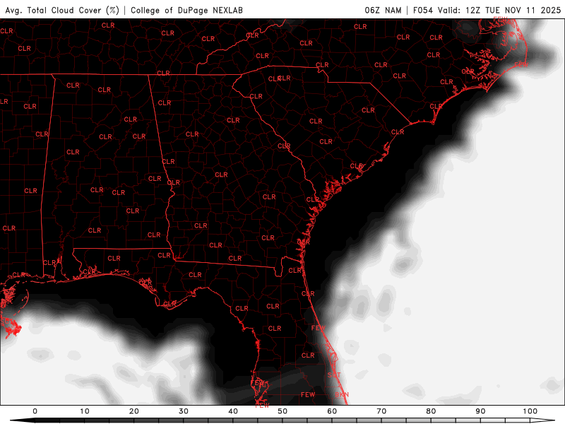Select the 60 value on the color scale
This screenshot has width=565, height=424.
pyautogui.click(x=332, y=411)
